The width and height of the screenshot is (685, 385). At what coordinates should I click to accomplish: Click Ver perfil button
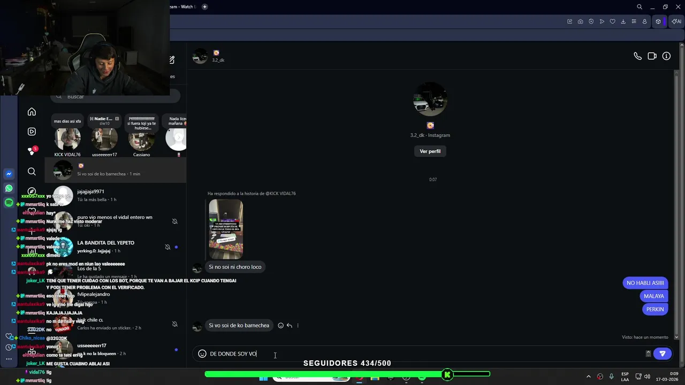pyautogui.click(x=430, y=151)
